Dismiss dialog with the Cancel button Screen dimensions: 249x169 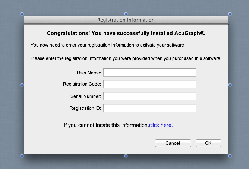(x=173, y=143)
